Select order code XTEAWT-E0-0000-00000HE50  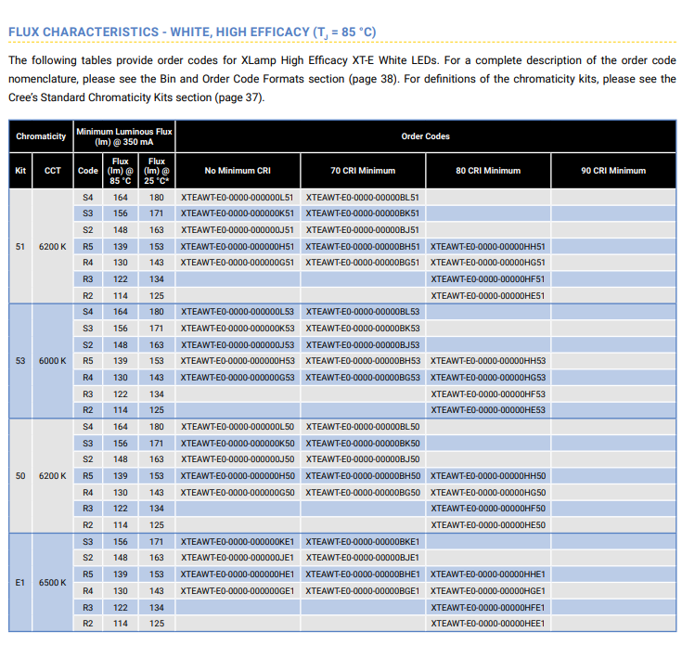pos(487,525)
